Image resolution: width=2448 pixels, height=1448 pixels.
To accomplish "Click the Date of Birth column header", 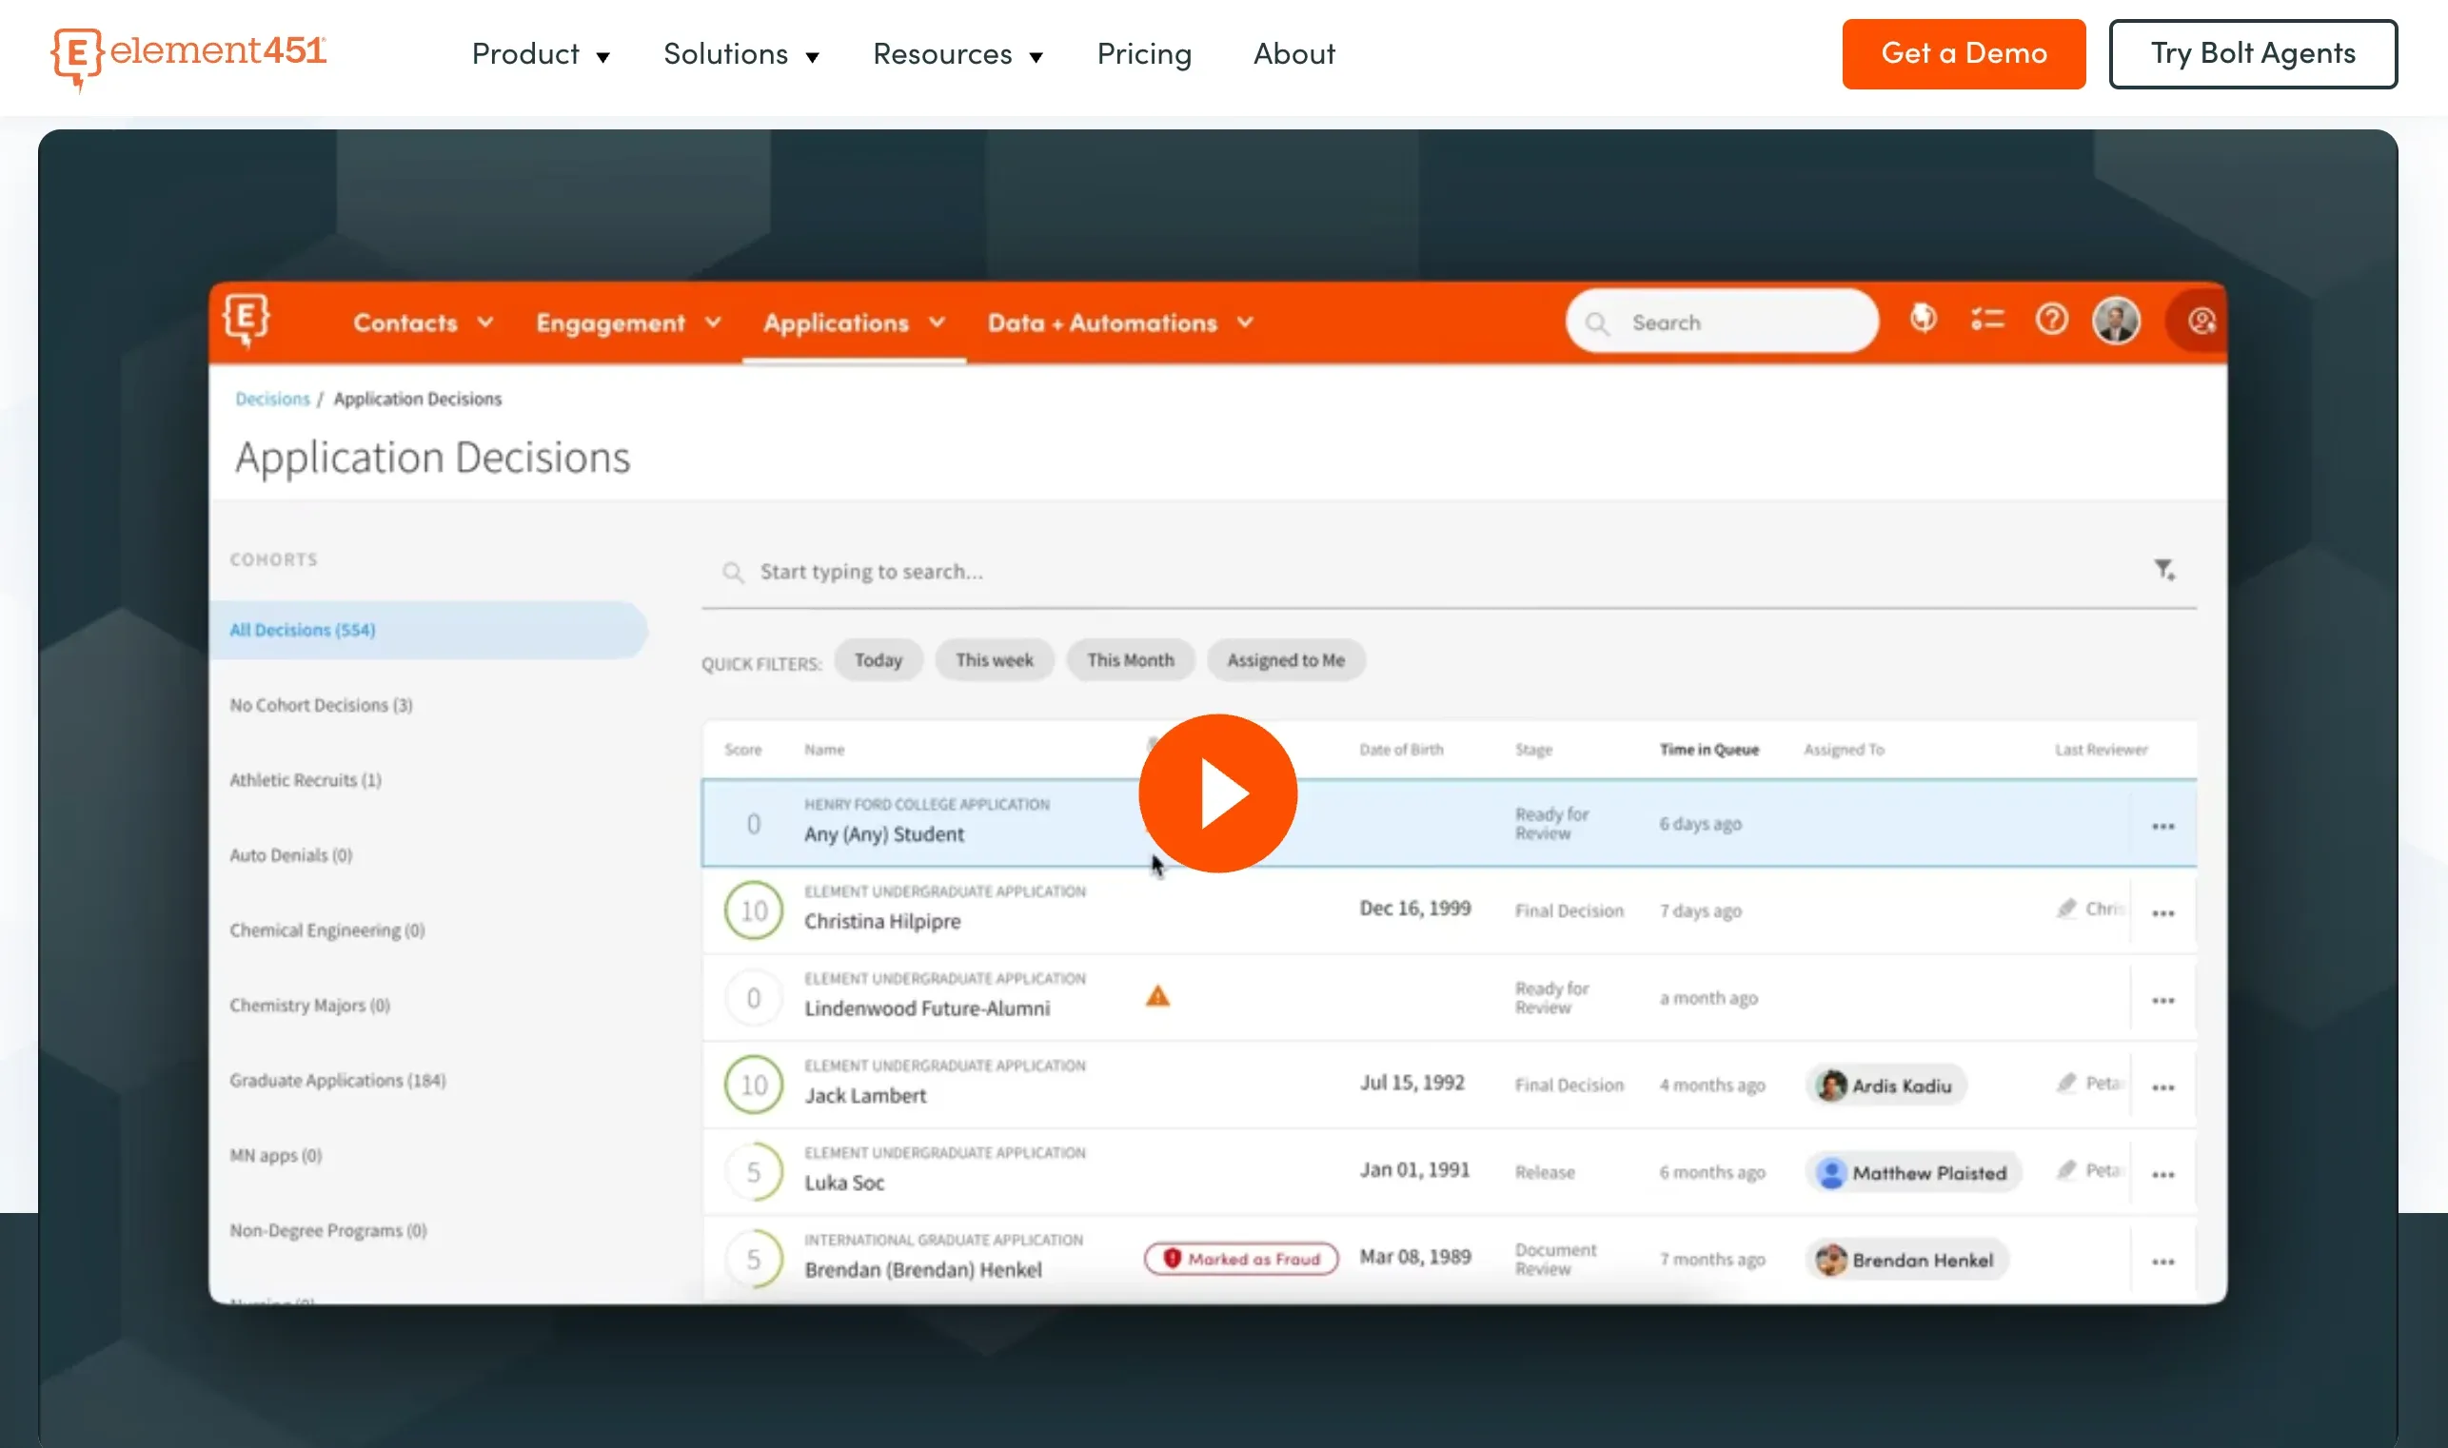I will coord(1401,751).
